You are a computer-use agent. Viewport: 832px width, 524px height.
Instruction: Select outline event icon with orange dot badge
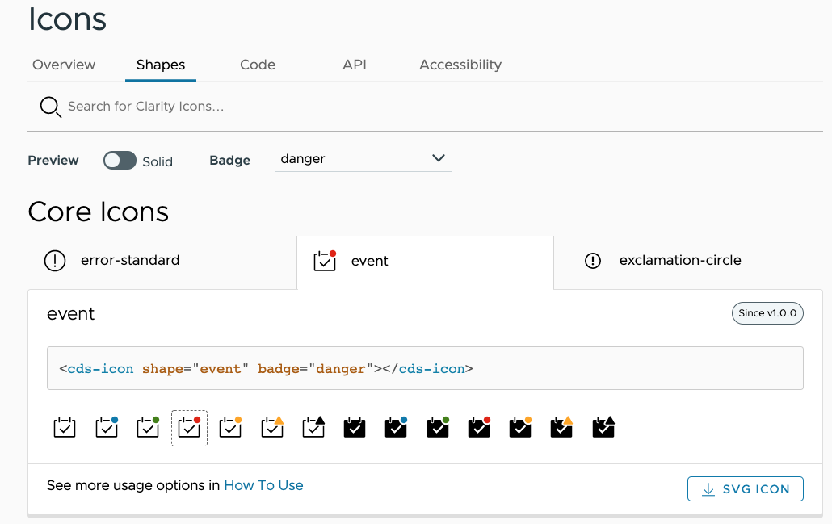[x=231, y=427]
